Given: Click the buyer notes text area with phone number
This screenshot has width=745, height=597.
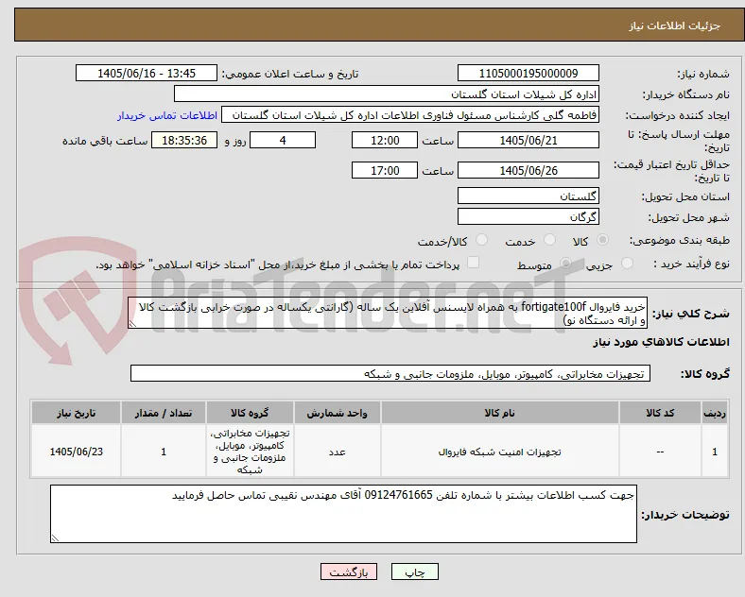Looking at the screenshot, I should 343,514.
